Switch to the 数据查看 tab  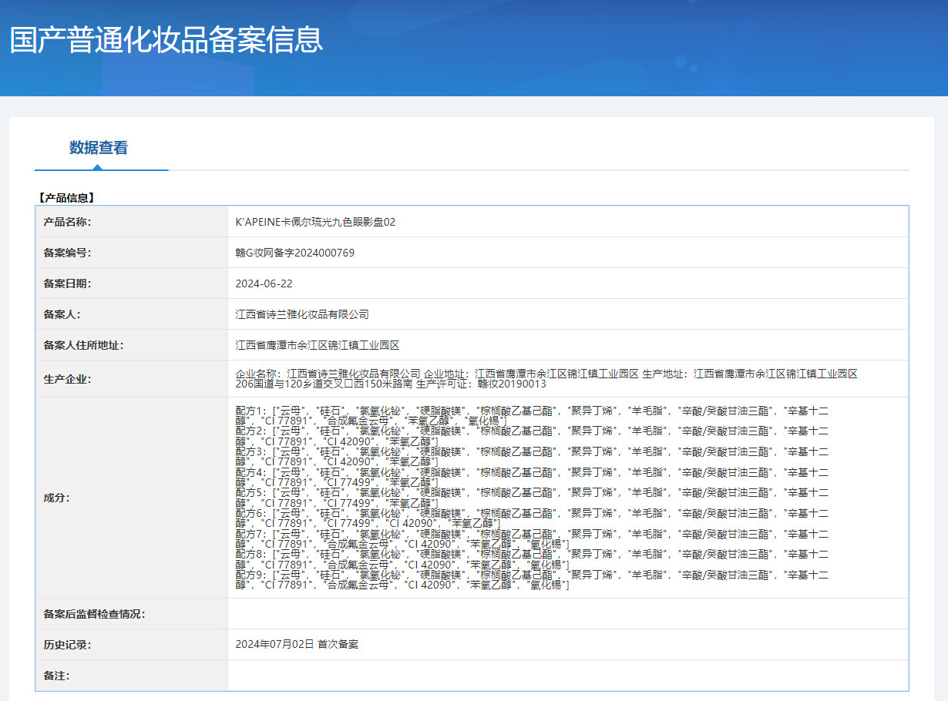99,148
